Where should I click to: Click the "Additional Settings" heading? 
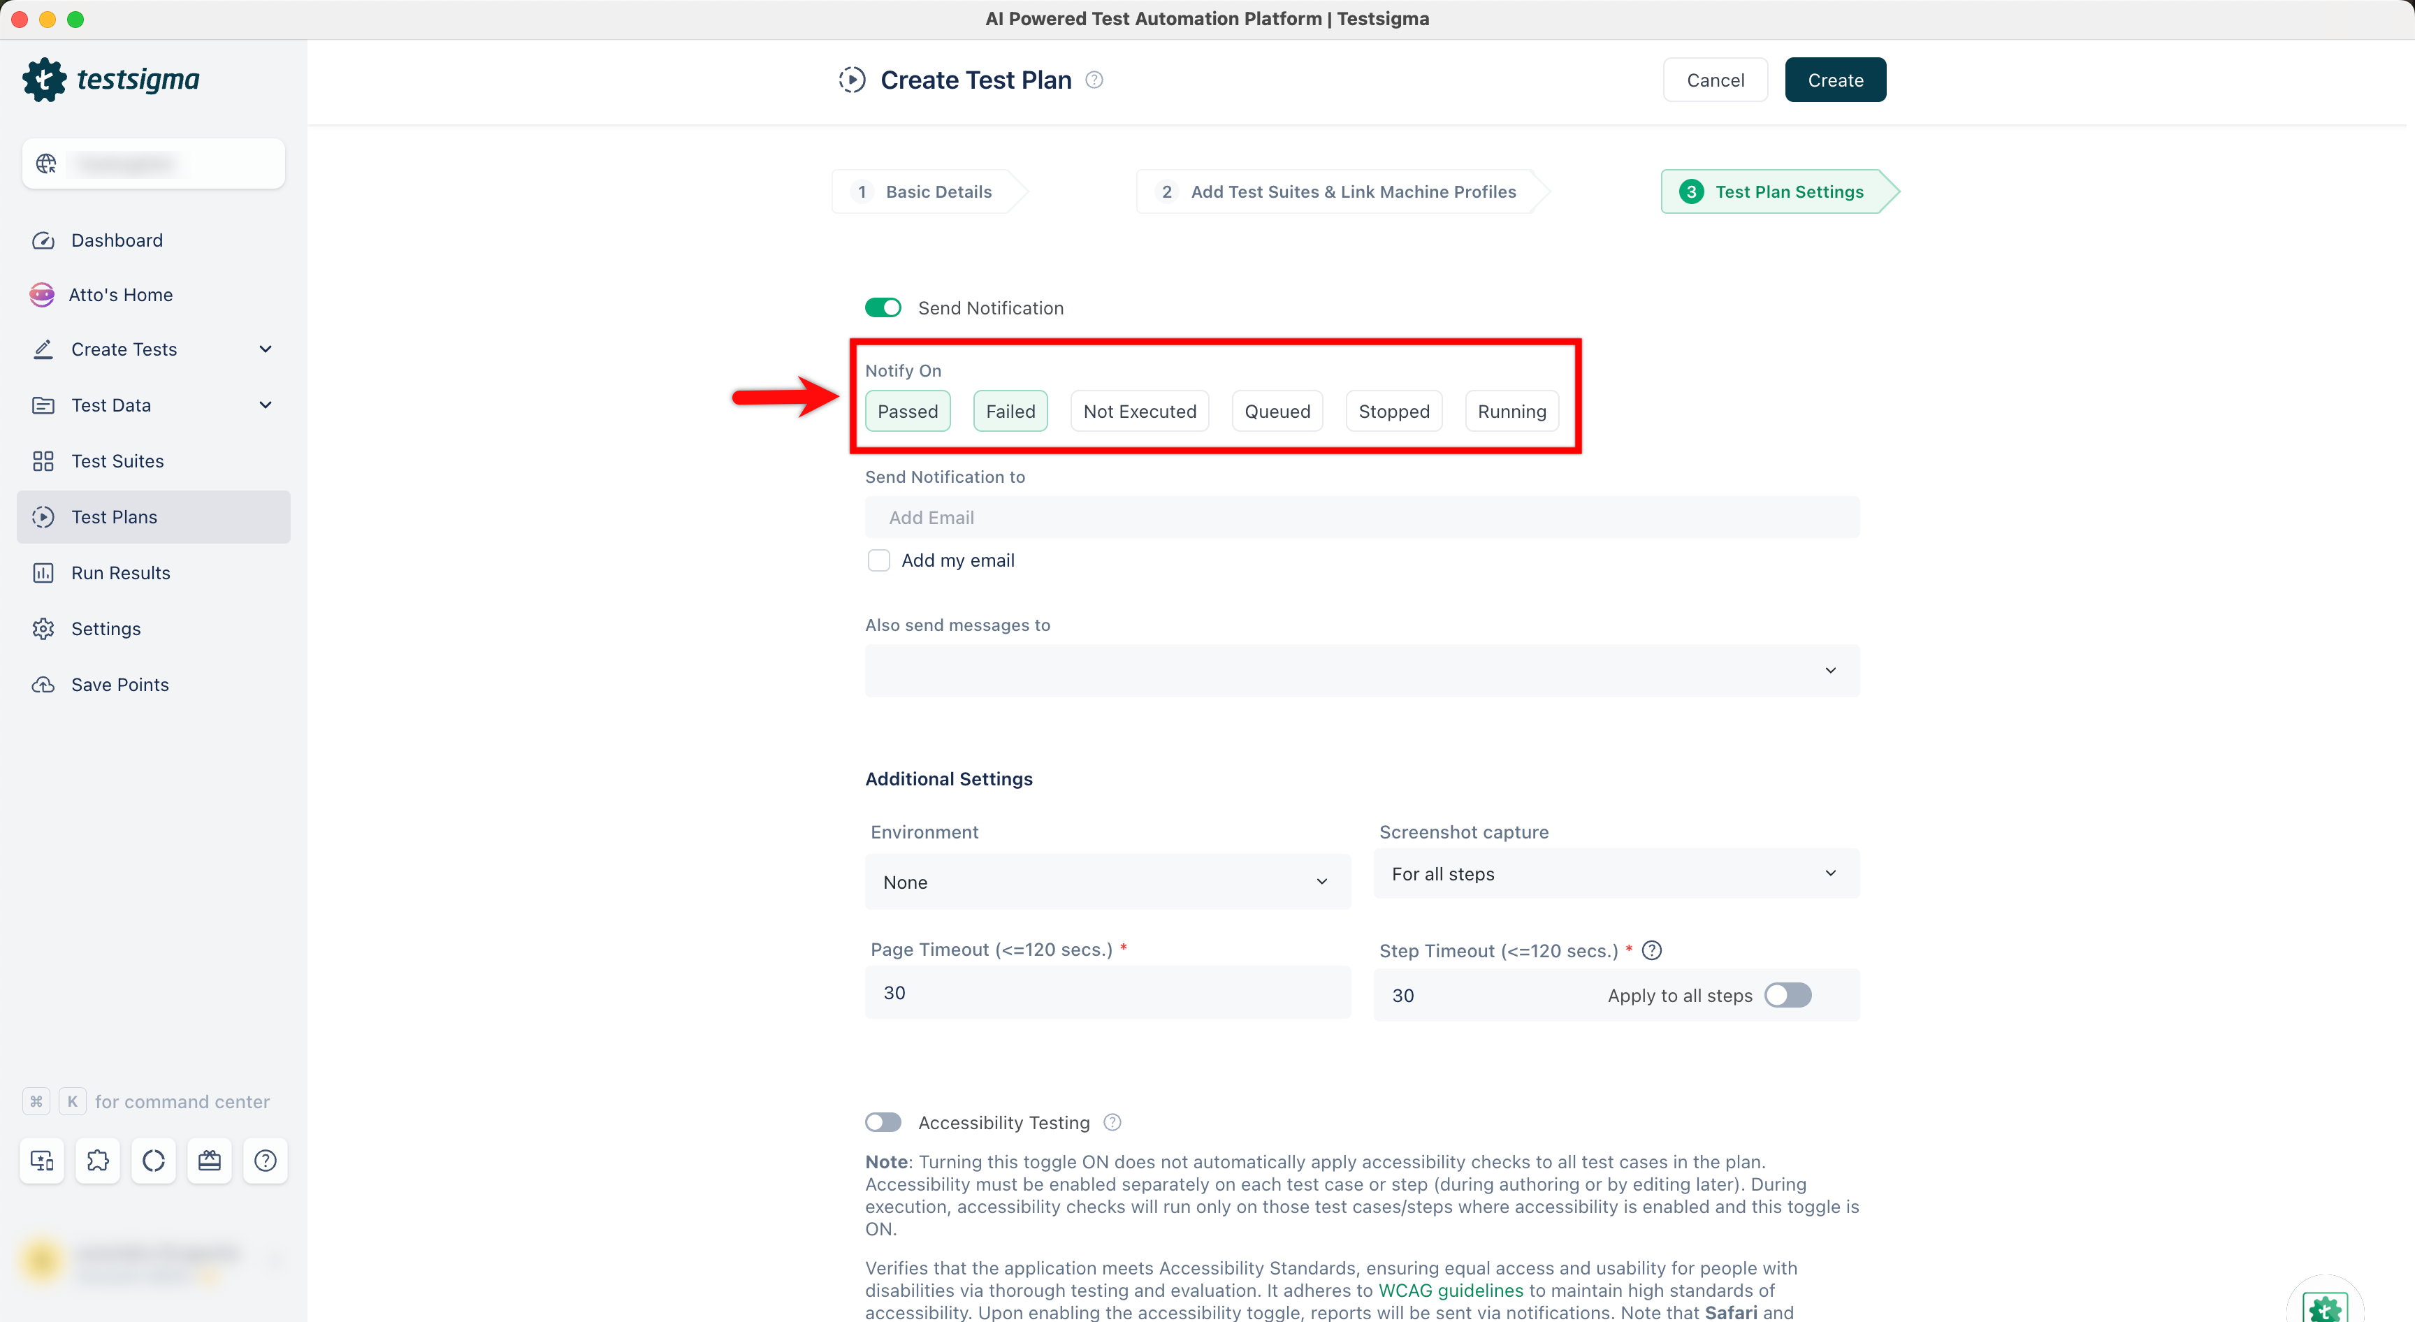(949, 779)
